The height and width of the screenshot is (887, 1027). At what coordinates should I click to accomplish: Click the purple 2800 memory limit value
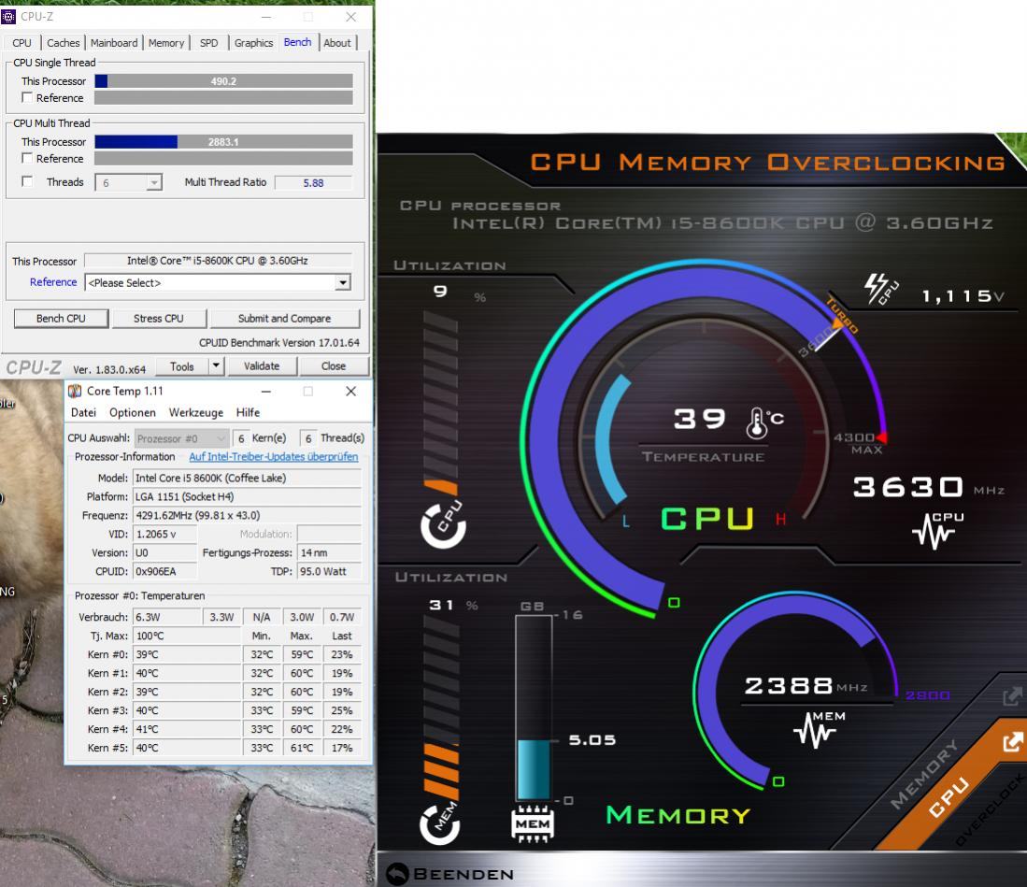coord(927,695)
